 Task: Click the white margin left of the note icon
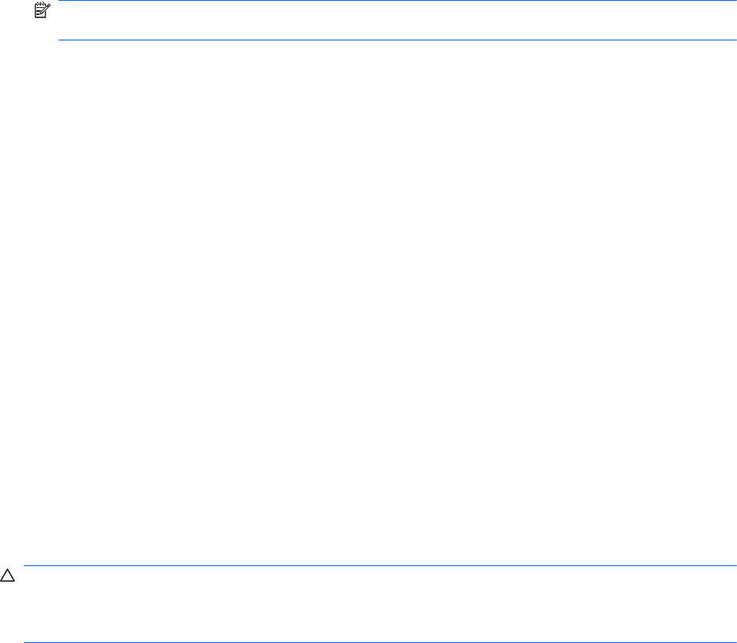[x=17, y=10]
